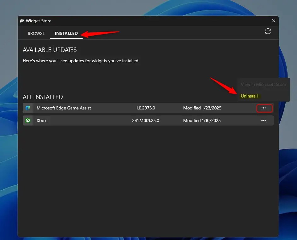297x240 pixels.
Task: Switch to the BROWSE tab
Action: click(36, 33)
